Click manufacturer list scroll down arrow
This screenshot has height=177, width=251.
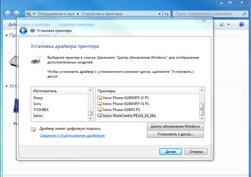[90, 119]
